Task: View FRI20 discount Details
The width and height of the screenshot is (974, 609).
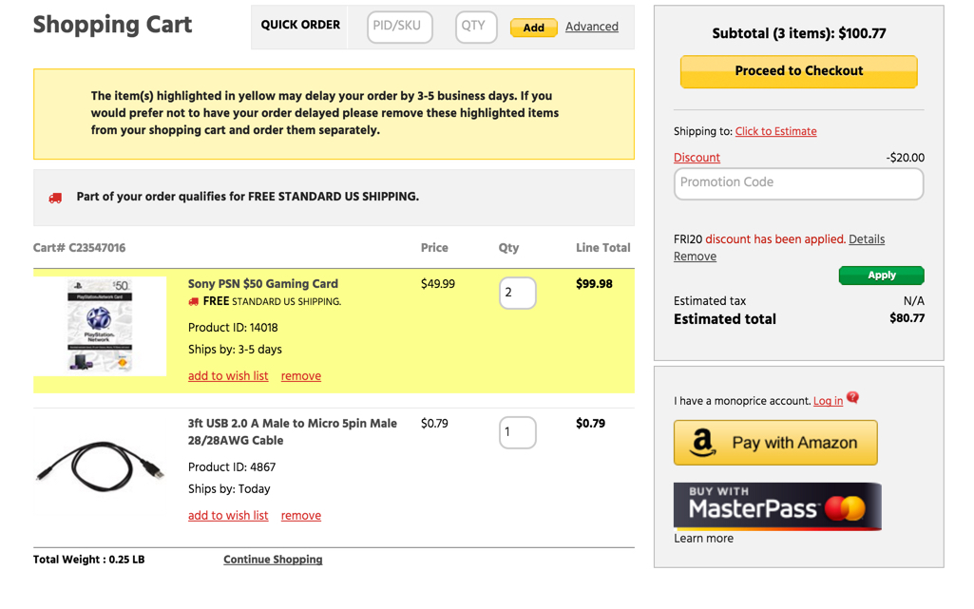Action: [x=867, y=239]
